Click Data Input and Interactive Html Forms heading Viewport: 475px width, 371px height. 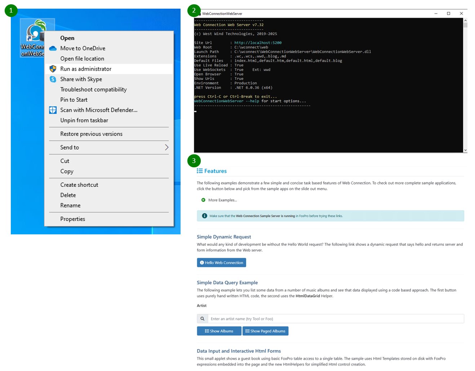point(239,351)
